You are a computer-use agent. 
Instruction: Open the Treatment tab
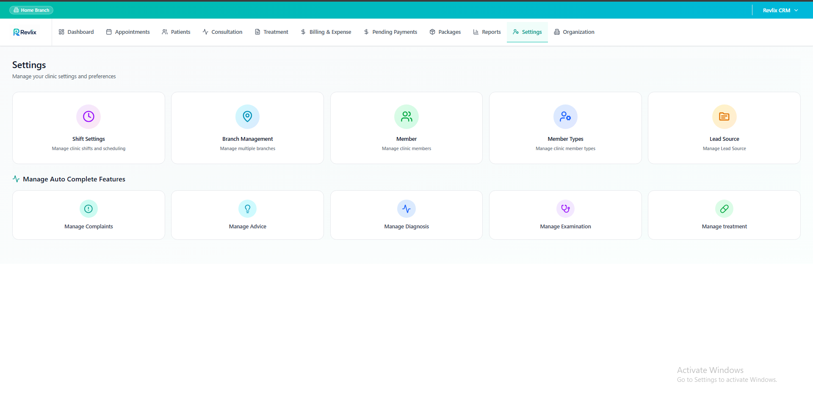(x=271, y=32)
